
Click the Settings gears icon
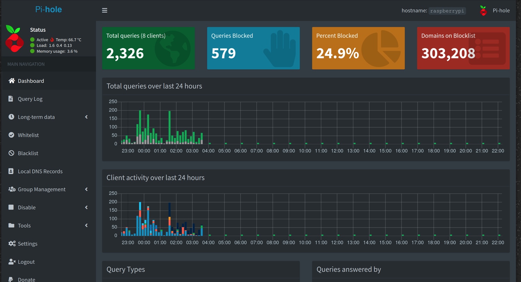pos(12,243)
